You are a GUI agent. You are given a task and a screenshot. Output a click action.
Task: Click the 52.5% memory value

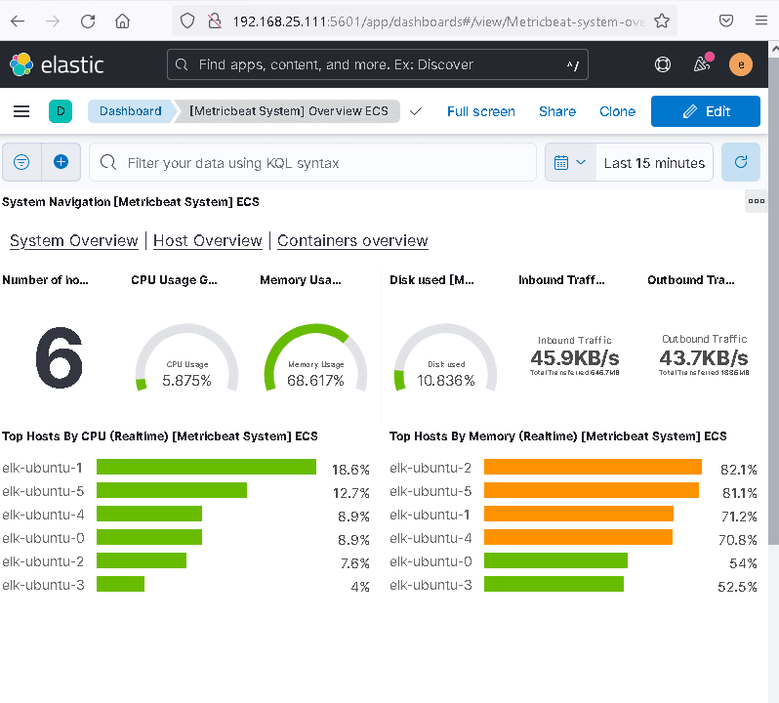(737, 587)
